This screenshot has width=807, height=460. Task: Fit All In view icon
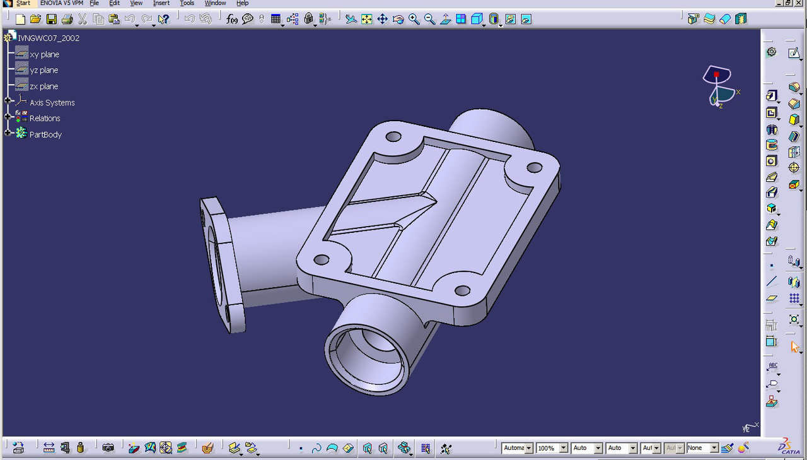point(367,19)
